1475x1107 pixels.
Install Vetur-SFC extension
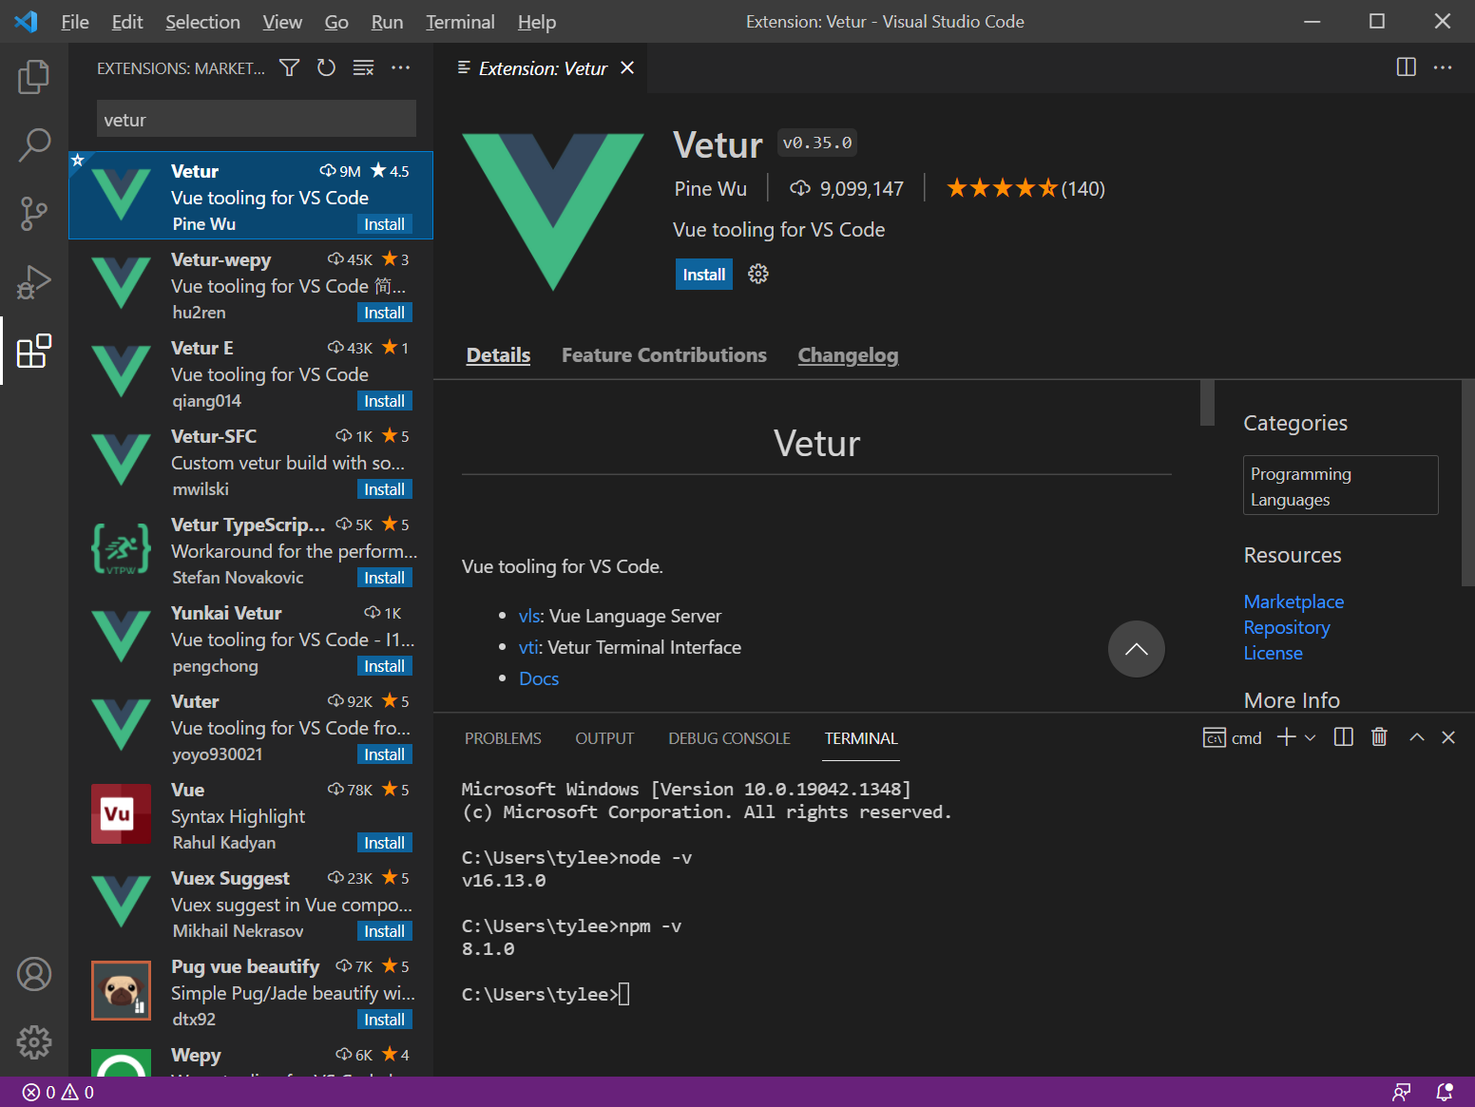(x=384, y=489)
